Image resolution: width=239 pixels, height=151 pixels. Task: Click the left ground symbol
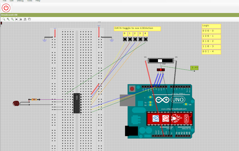(x=44, y=40)
